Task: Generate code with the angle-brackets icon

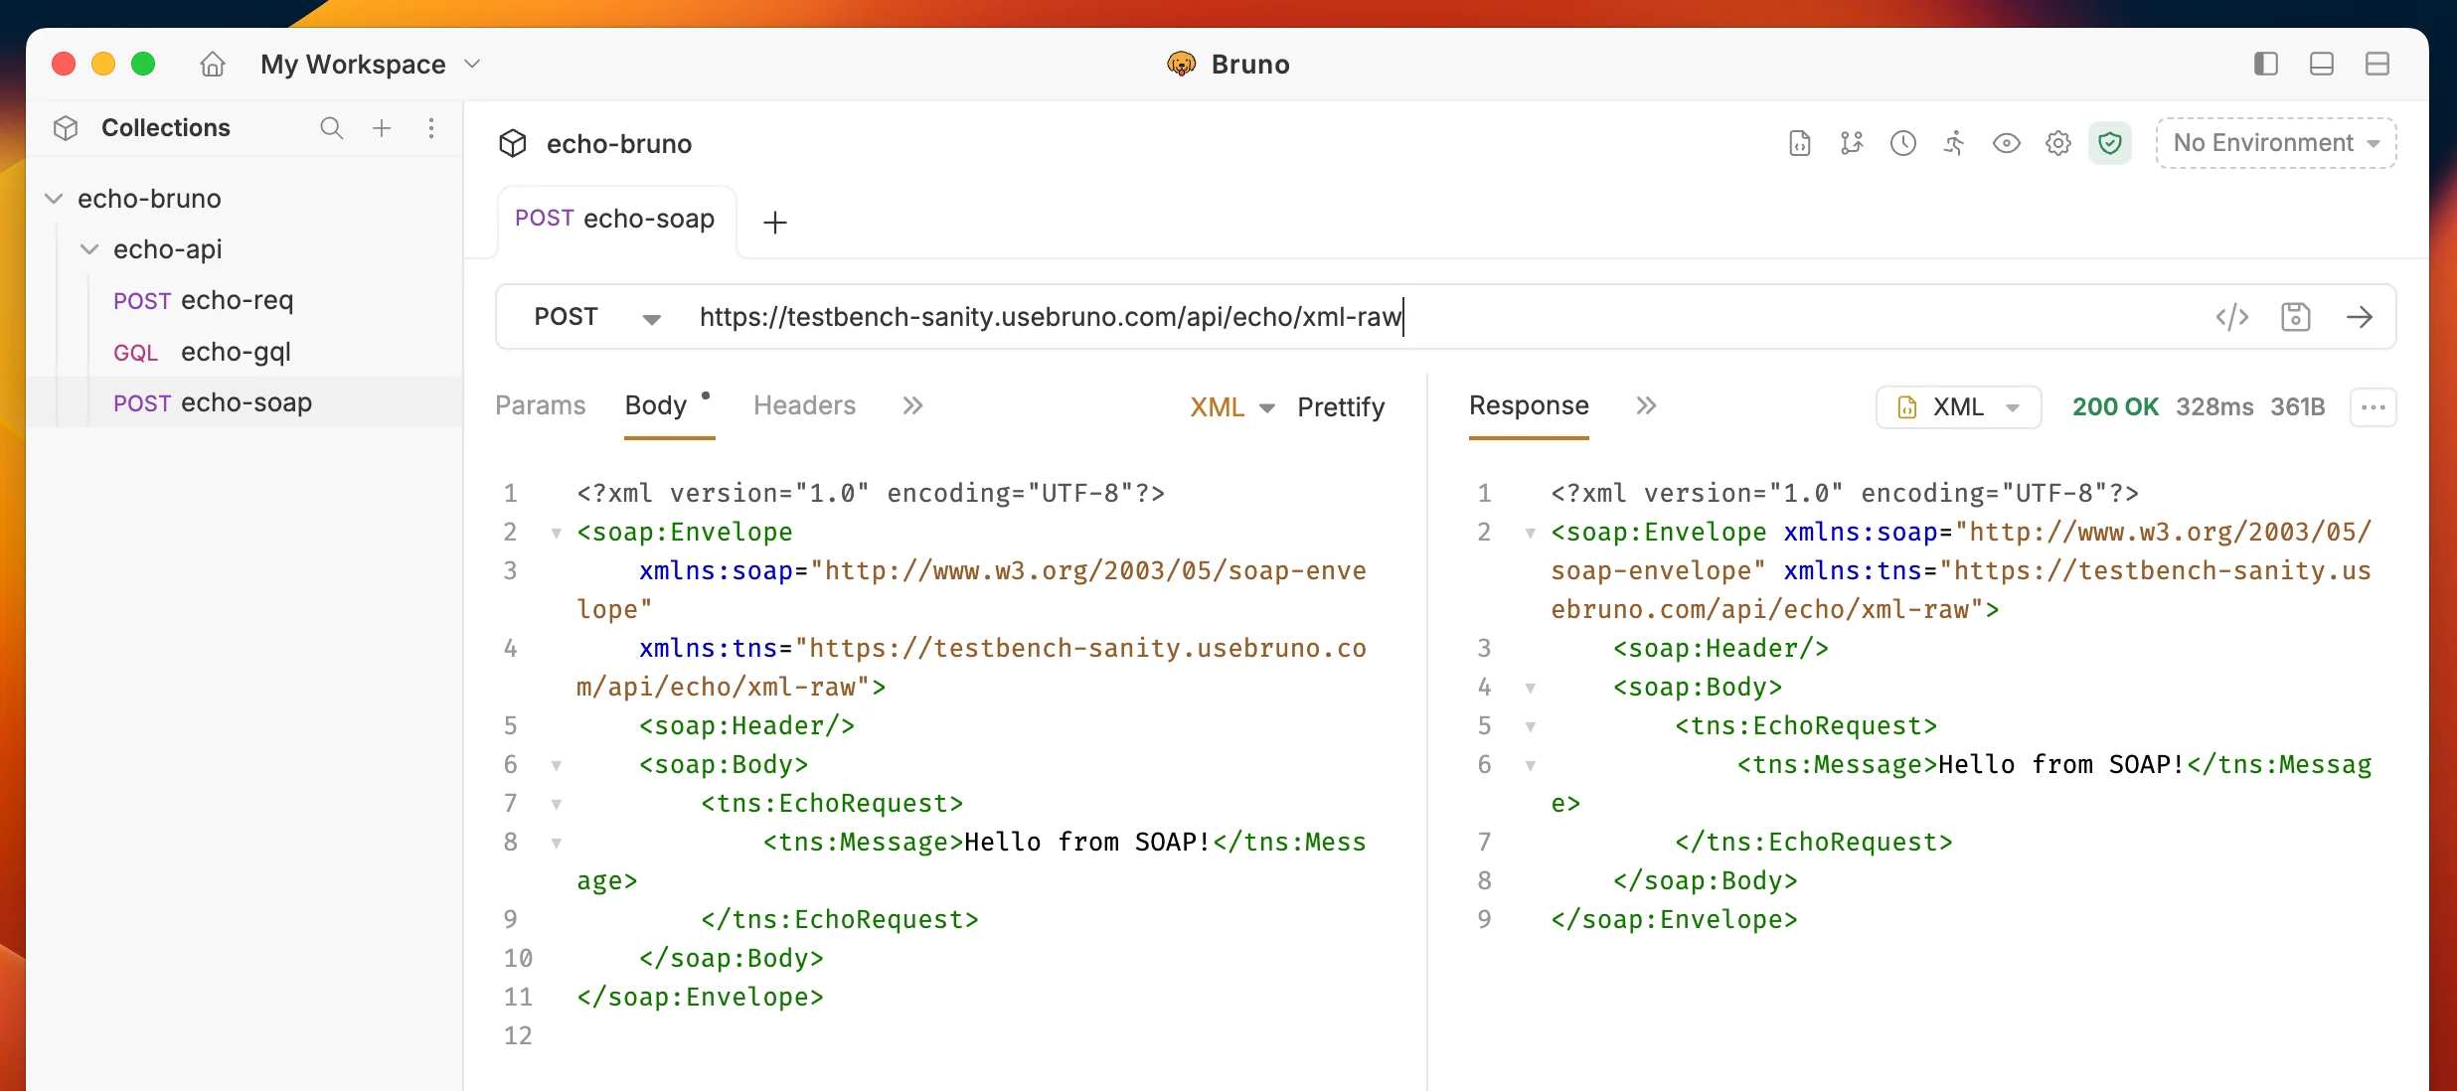Action: click(x=2232, y=317)
